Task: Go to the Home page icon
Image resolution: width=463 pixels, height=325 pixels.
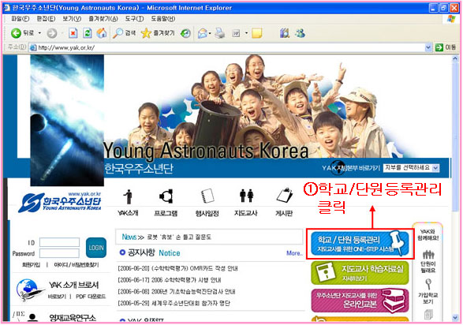Action: [102, 33]
